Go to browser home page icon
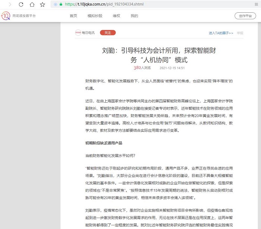 [x=32, y=4]
